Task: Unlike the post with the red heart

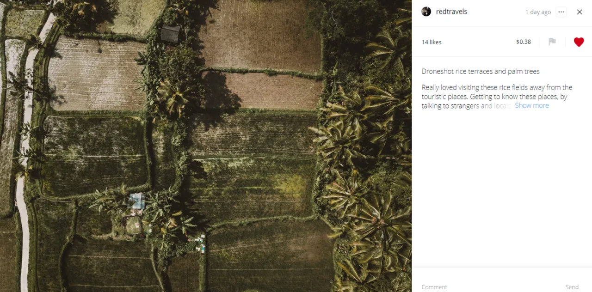Action: pos(579,42)
